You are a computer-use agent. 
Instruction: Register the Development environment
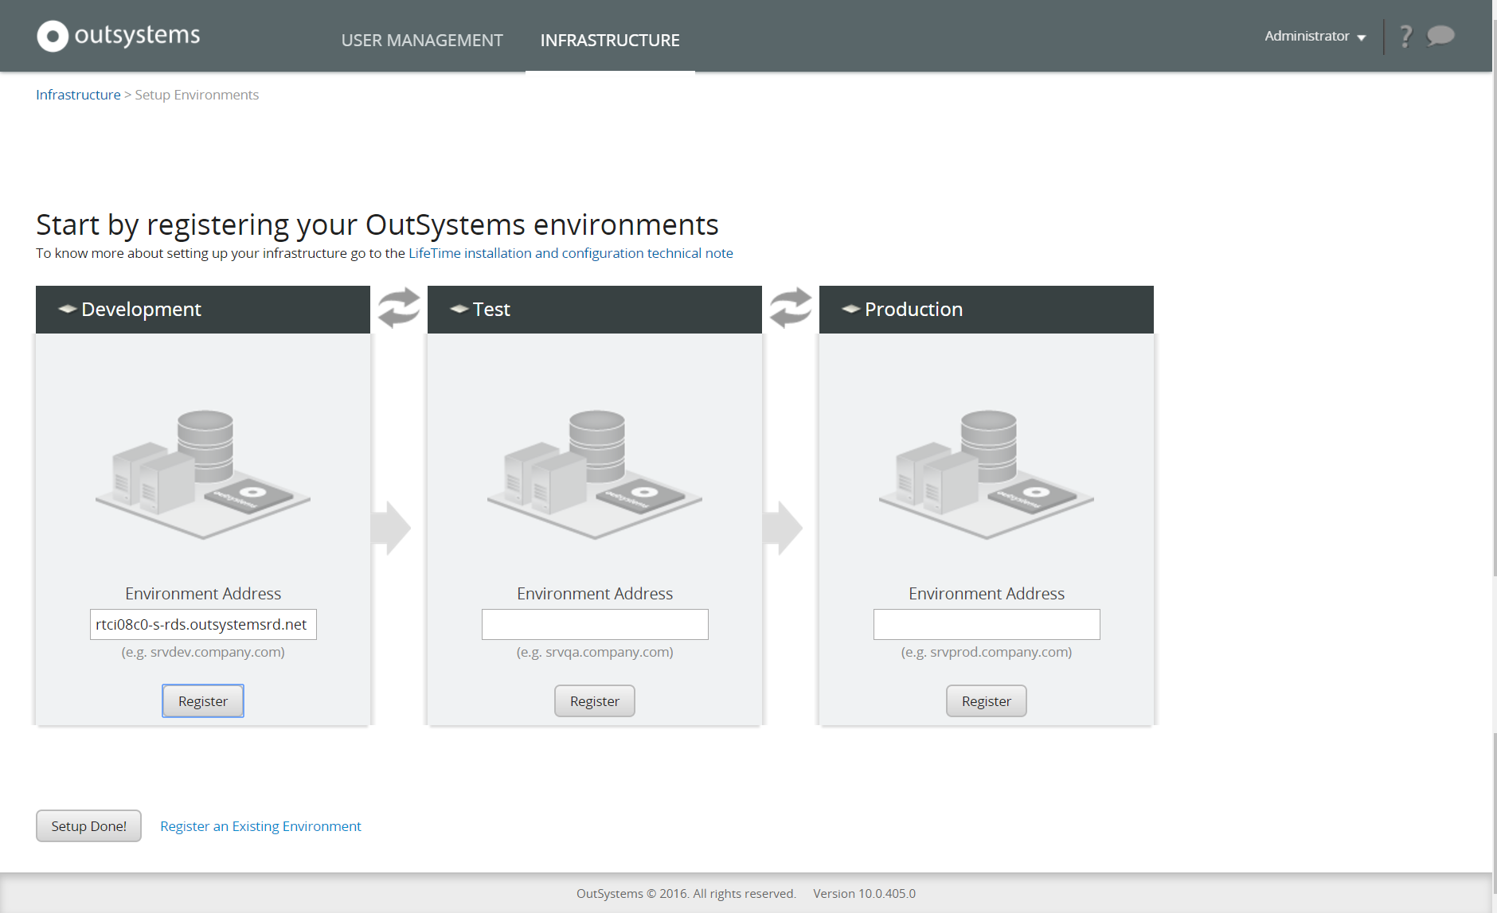202,700
